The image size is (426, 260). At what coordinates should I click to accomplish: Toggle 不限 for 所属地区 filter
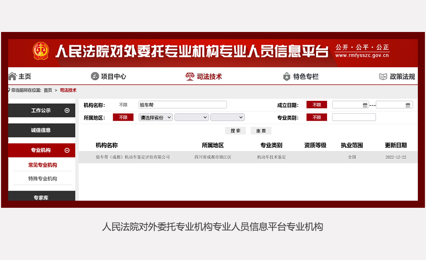pyautogui.click(x=123, y=118)
